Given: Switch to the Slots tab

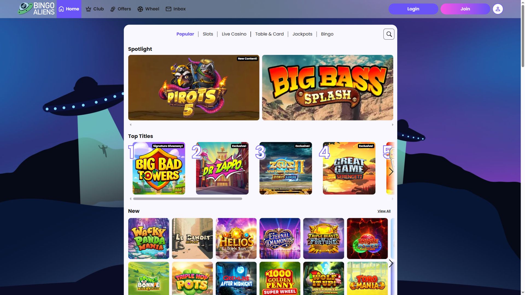Looking at the screenshot, I should [x=208, y=34].
